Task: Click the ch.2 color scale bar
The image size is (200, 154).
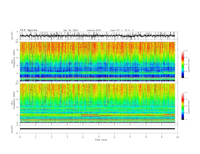Action: click(x=183, y=106)
